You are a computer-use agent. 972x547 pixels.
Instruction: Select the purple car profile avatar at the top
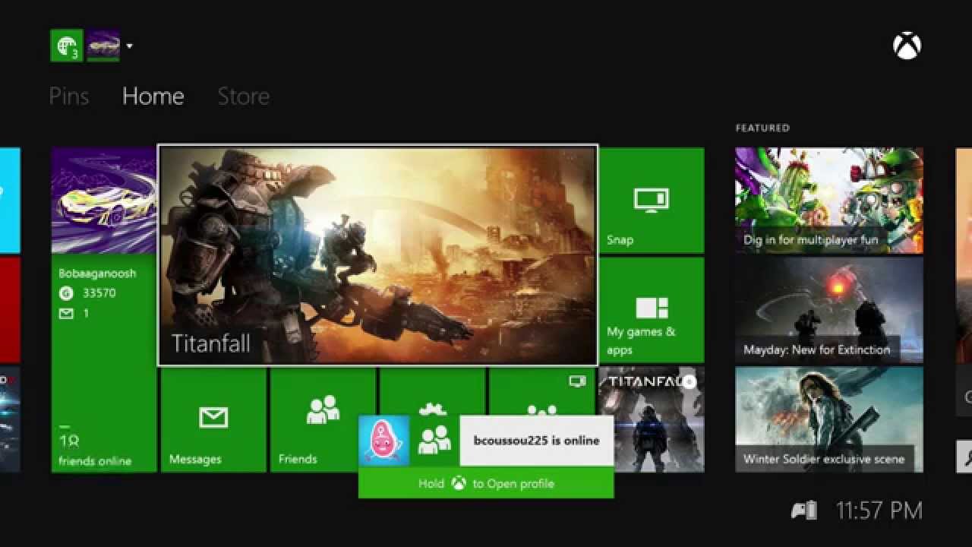tap(103, 46)
